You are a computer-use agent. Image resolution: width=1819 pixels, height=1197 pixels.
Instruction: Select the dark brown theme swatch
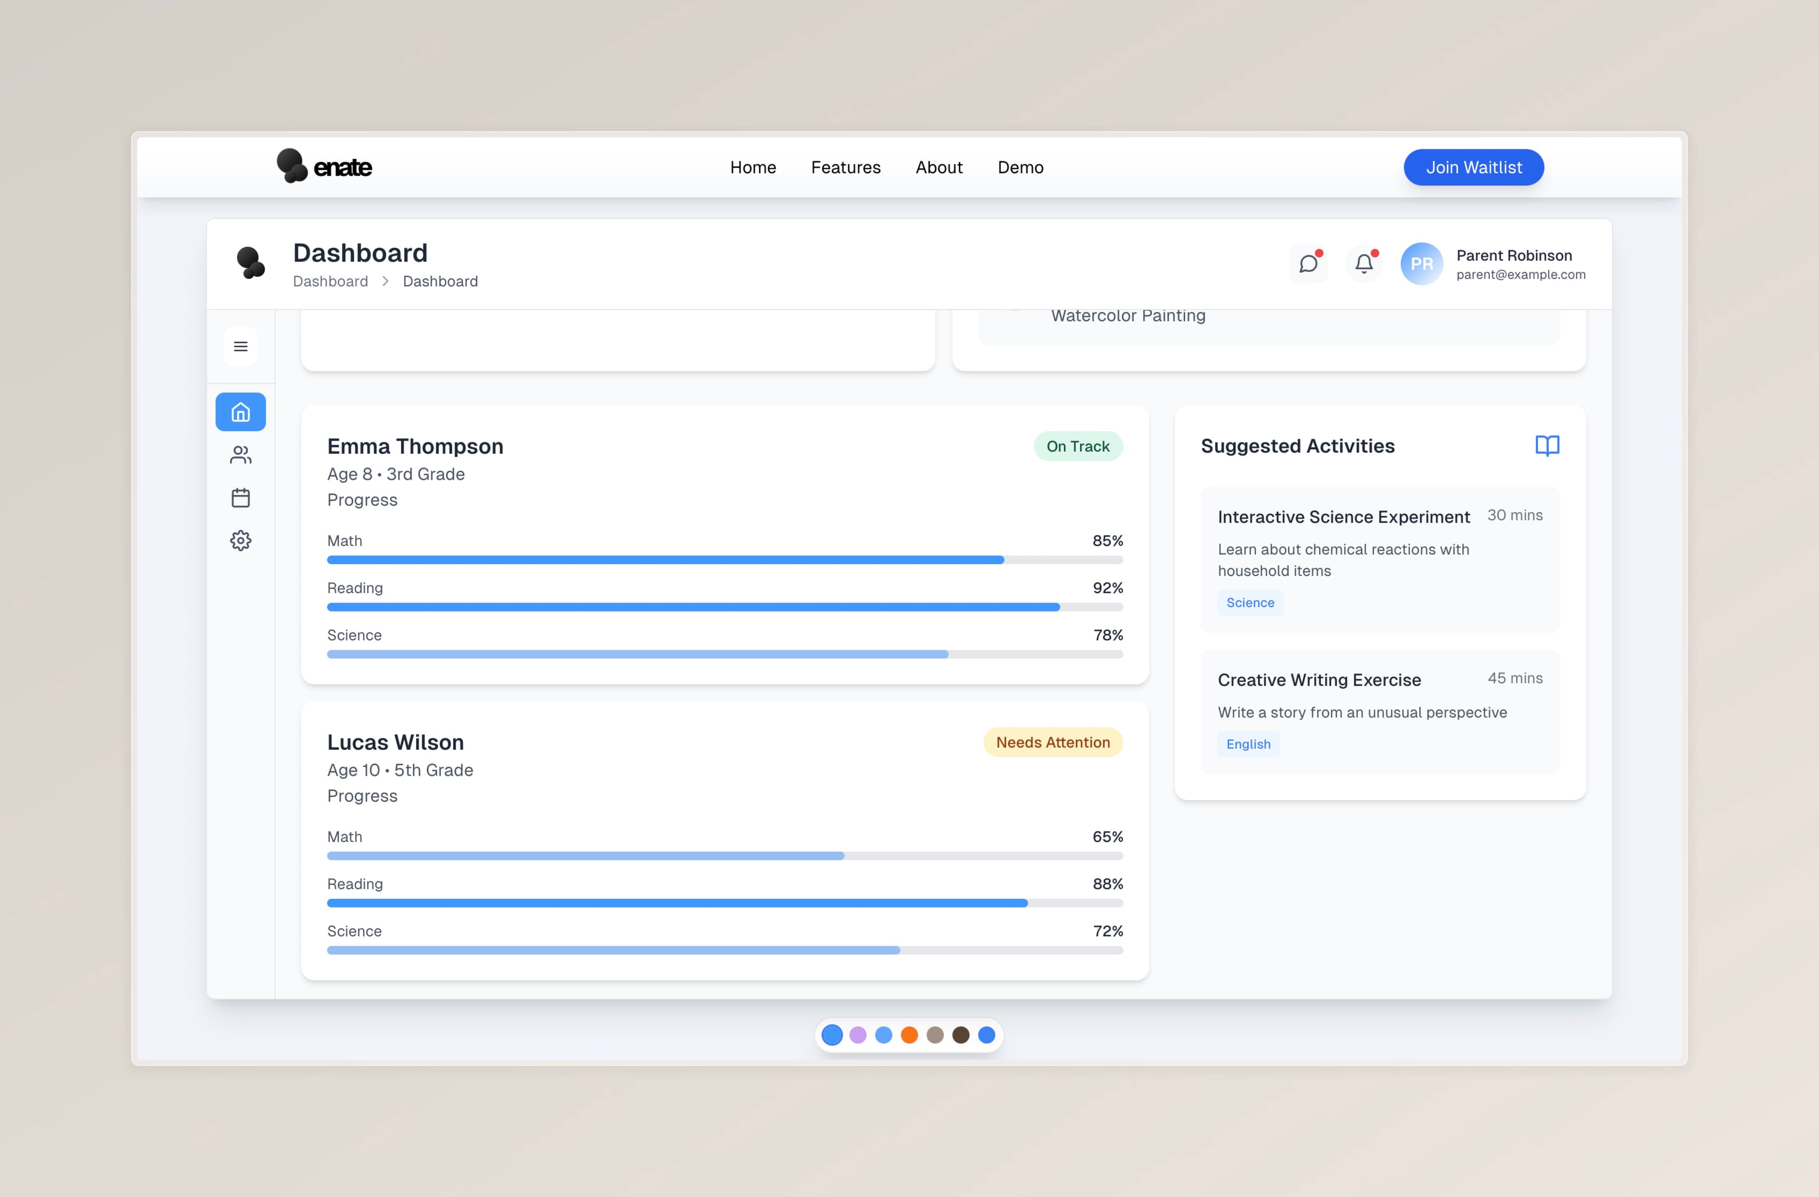click(x=961, y=1035)
